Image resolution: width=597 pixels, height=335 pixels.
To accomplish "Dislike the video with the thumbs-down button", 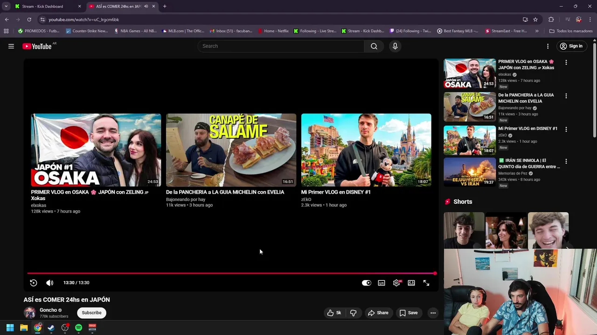I will [353, 313].
